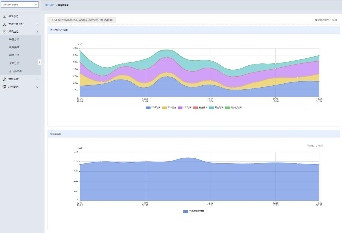
Task: Toggle the SSL时间 legend series
Action: pyautogui.click(x=185, y=108)
